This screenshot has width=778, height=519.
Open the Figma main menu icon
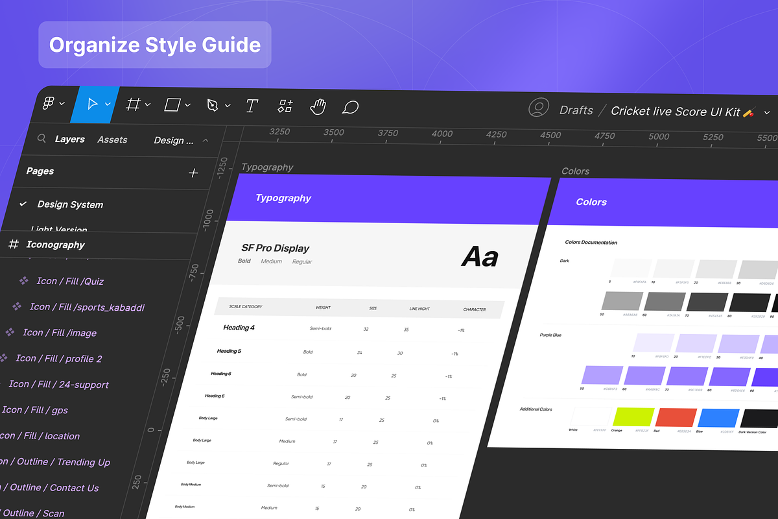point(49,103)
